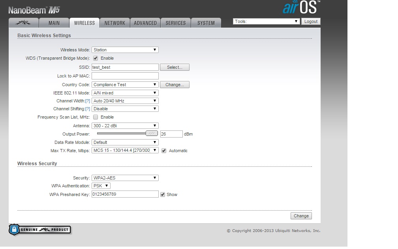Open the Ubiquiti logo tab
Screen dimensions: 398x249
coord(24,23)
